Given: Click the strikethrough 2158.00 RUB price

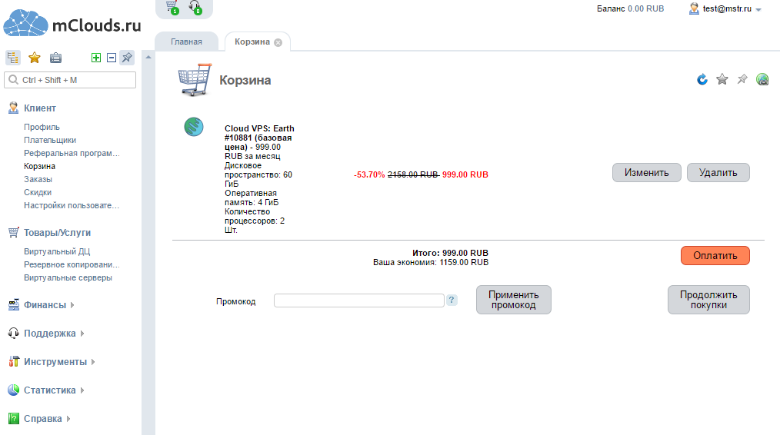Looking at the screenshot, I should (x=413, y=174).
